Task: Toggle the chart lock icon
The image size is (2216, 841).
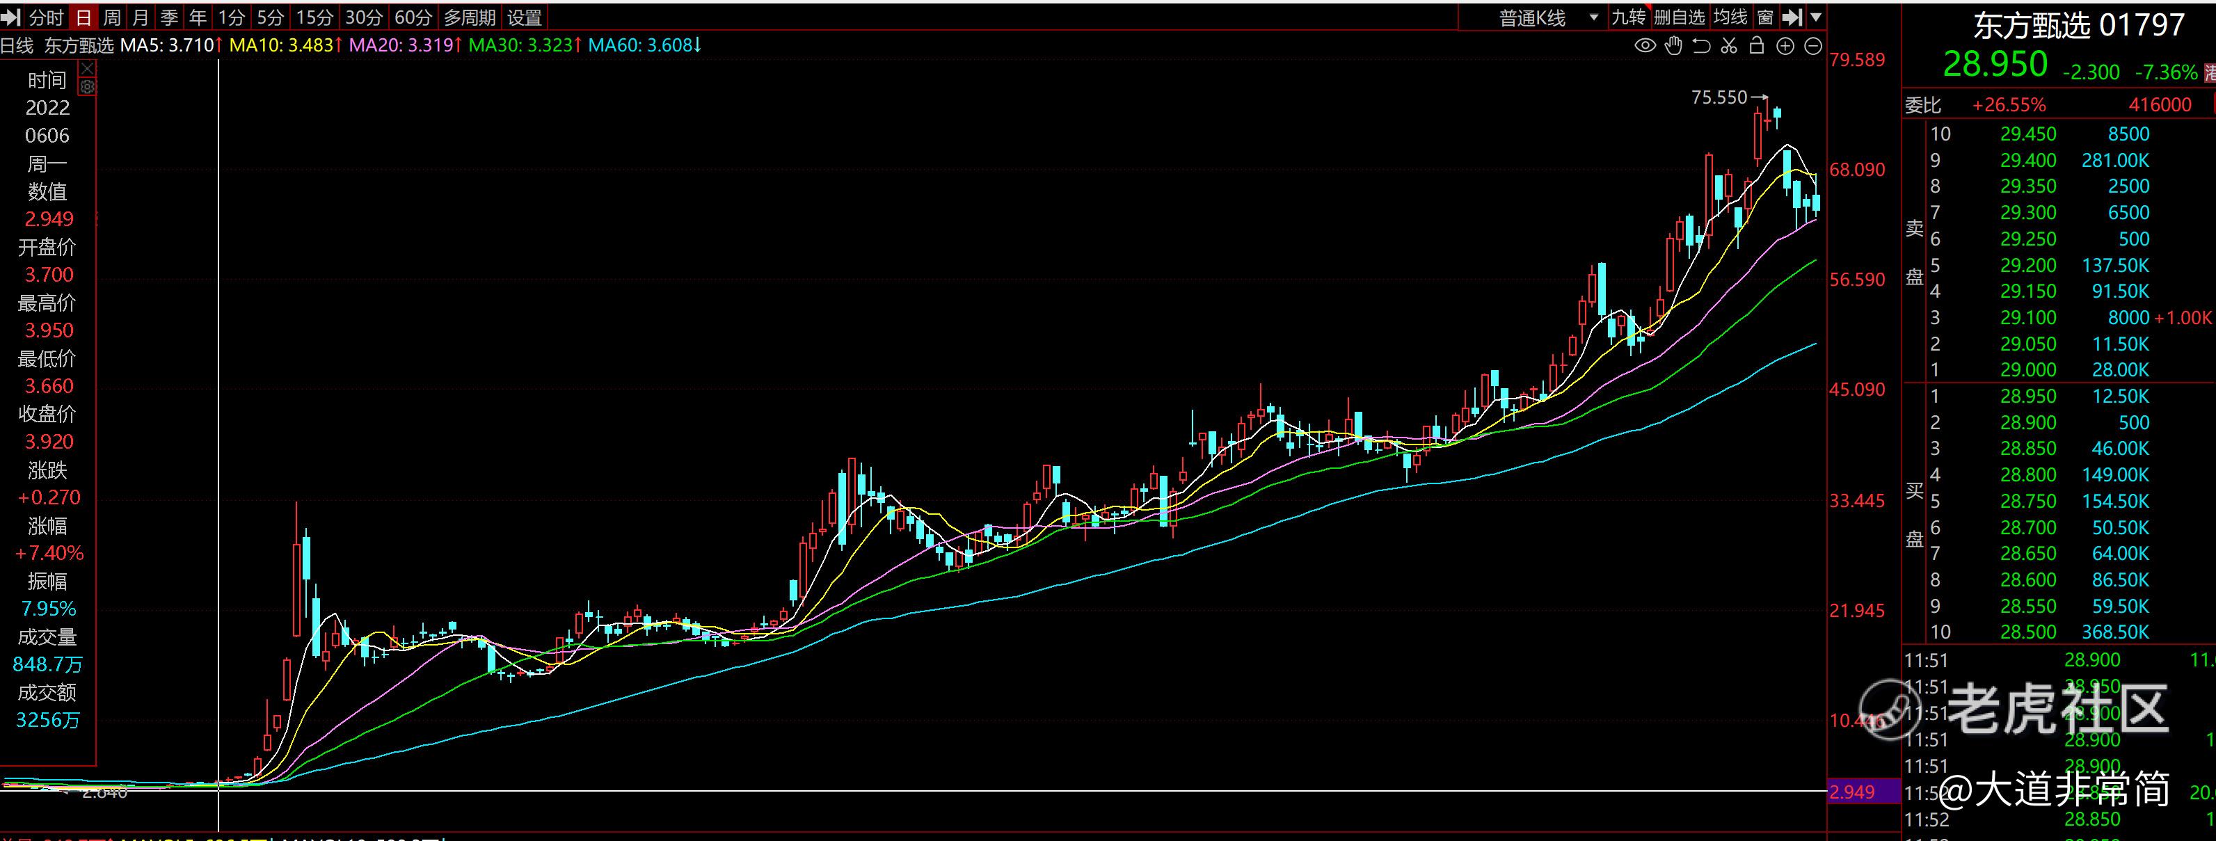Action: point(1757,46)
